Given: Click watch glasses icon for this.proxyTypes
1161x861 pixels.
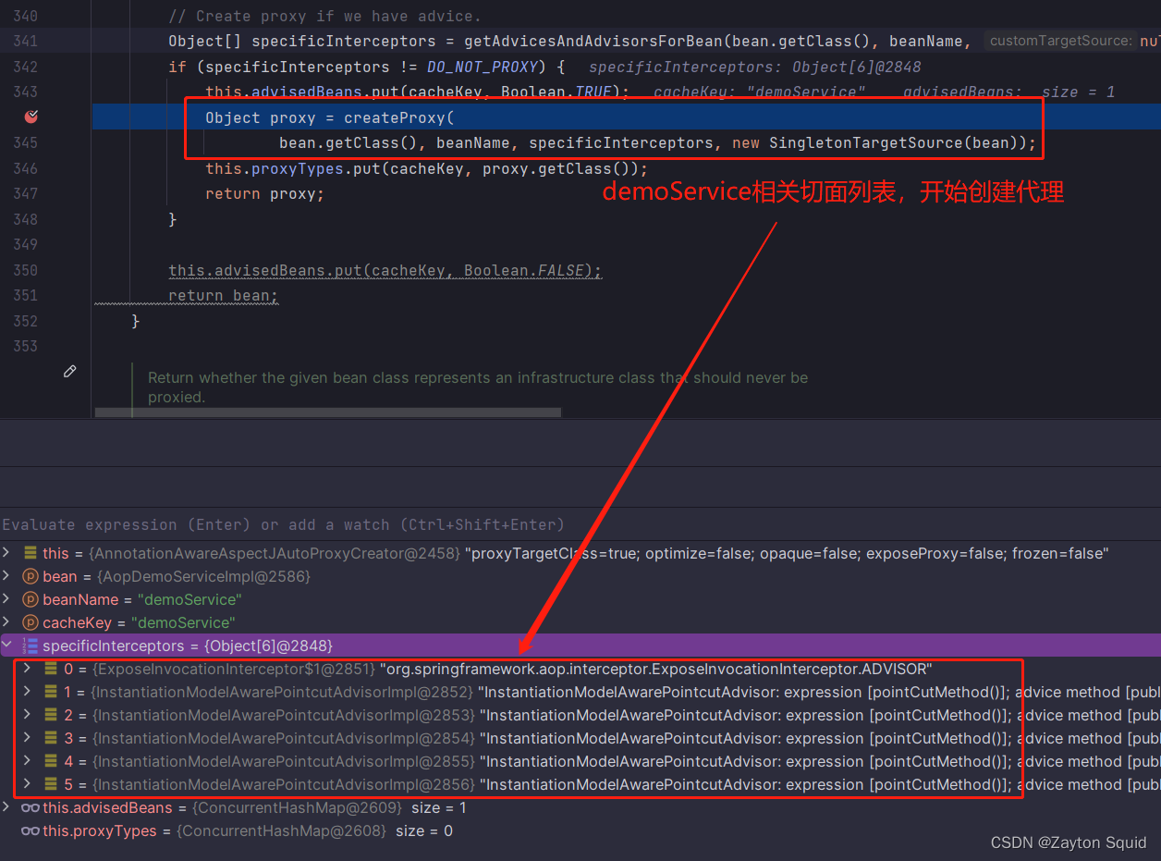Looking at the screenshot, I should coord(31,830).
